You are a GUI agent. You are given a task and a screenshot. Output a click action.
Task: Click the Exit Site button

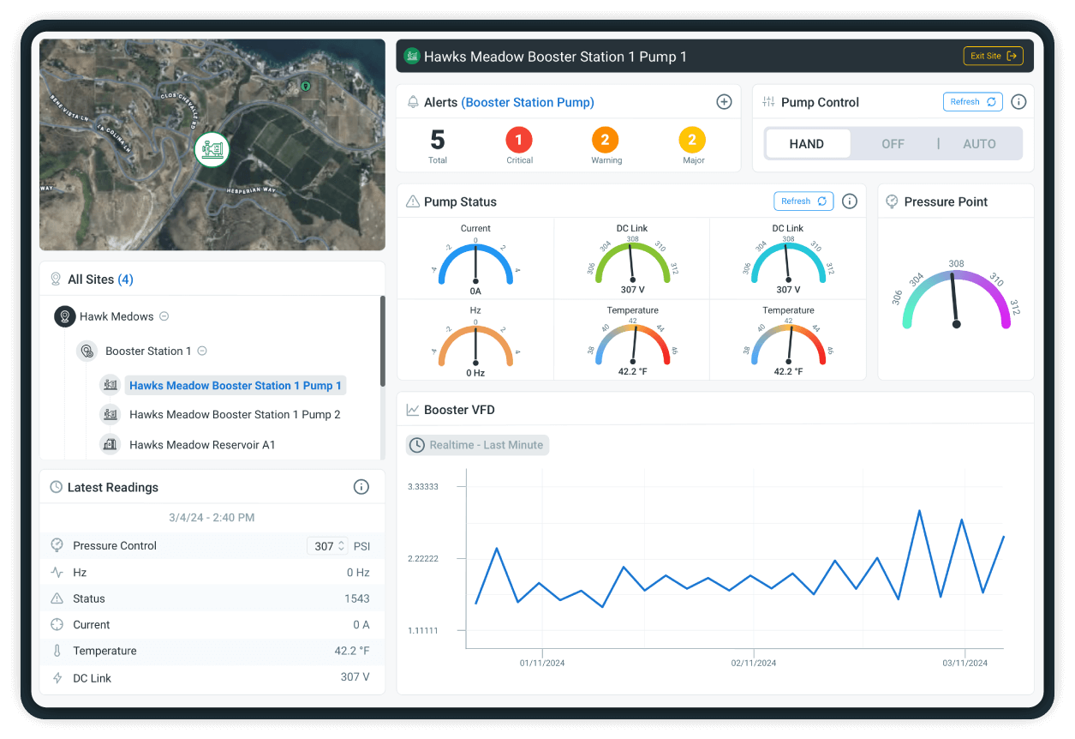click(x=993, y=57)
